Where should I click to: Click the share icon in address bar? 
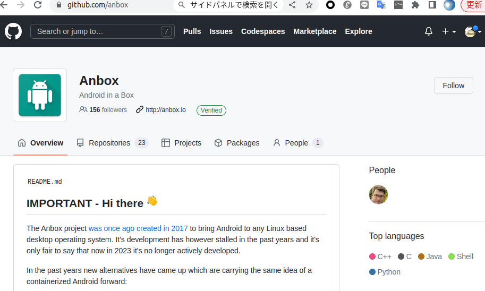click(x=292, y=5)
